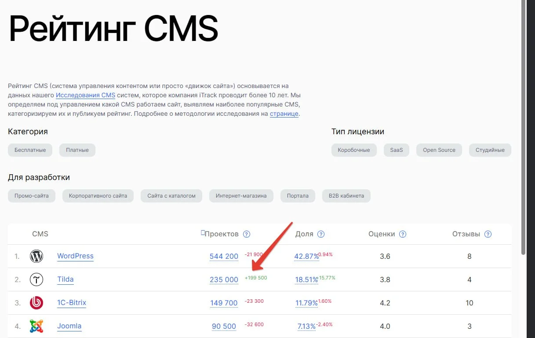Open the 1C-Bitrix logo icon
The width and height of the screenshot is (535, 338).
tap(36, 303)
